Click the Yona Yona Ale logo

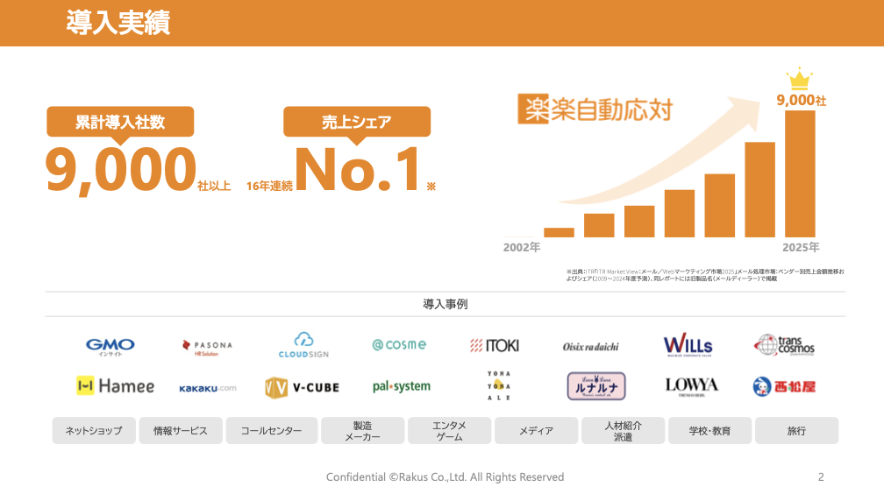pos(498,386)
